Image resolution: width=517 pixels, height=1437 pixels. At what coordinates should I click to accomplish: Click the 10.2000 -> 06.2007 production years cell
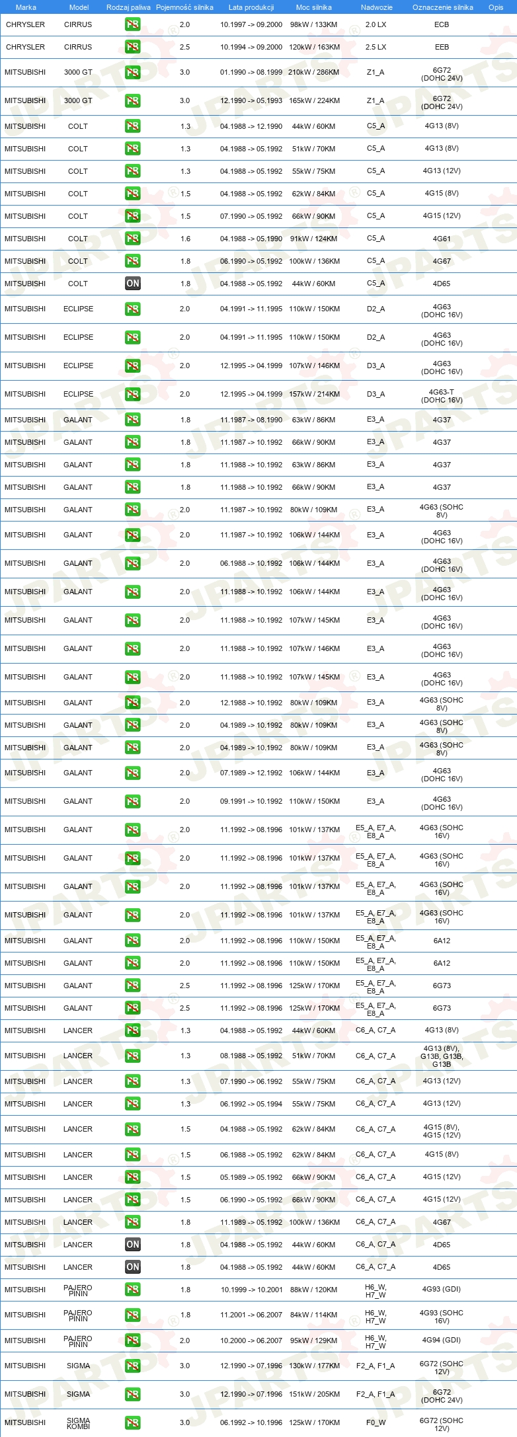coord(251,1340)
